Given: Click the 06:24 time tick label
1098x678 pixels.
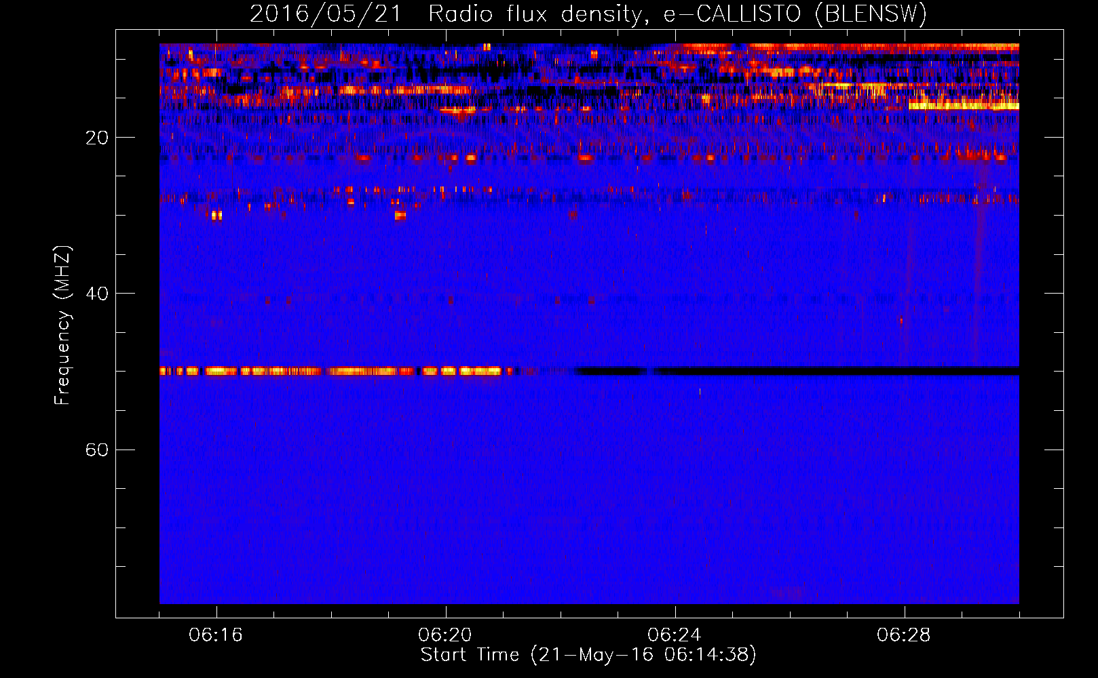Looking at the screenshot, I should click(675, 635).
